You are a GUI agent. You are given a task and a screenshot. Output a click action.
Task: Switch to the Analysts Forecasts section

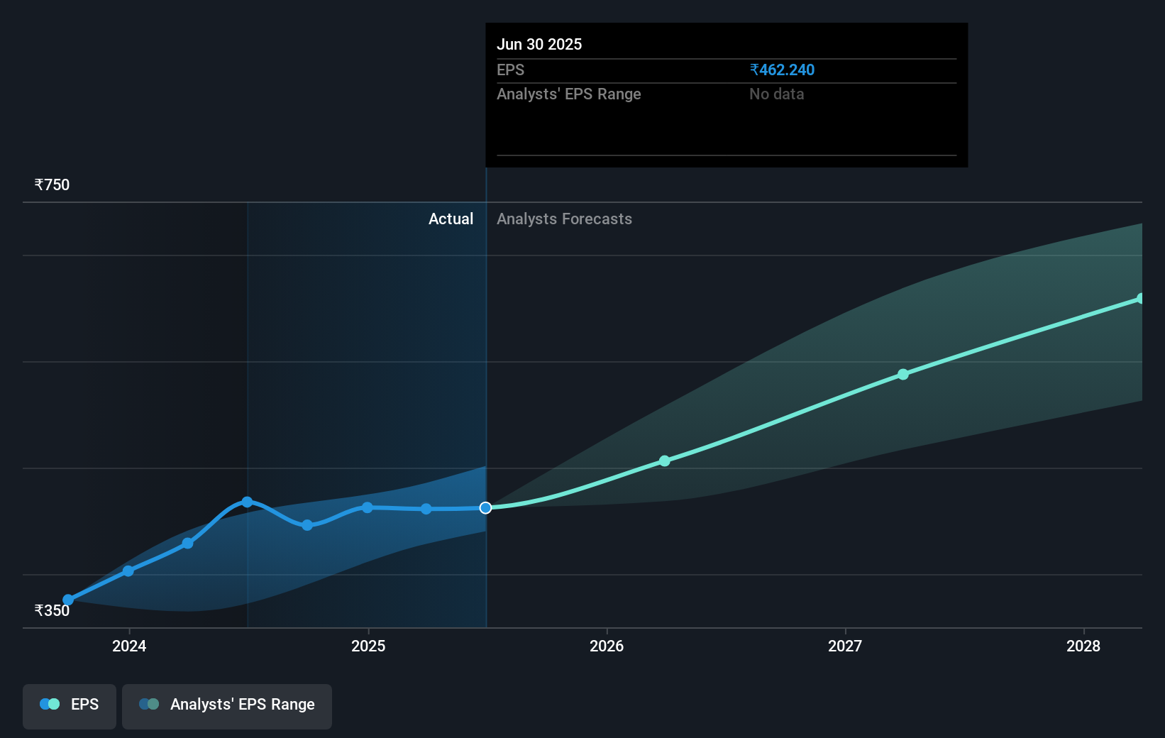(564, 219)
